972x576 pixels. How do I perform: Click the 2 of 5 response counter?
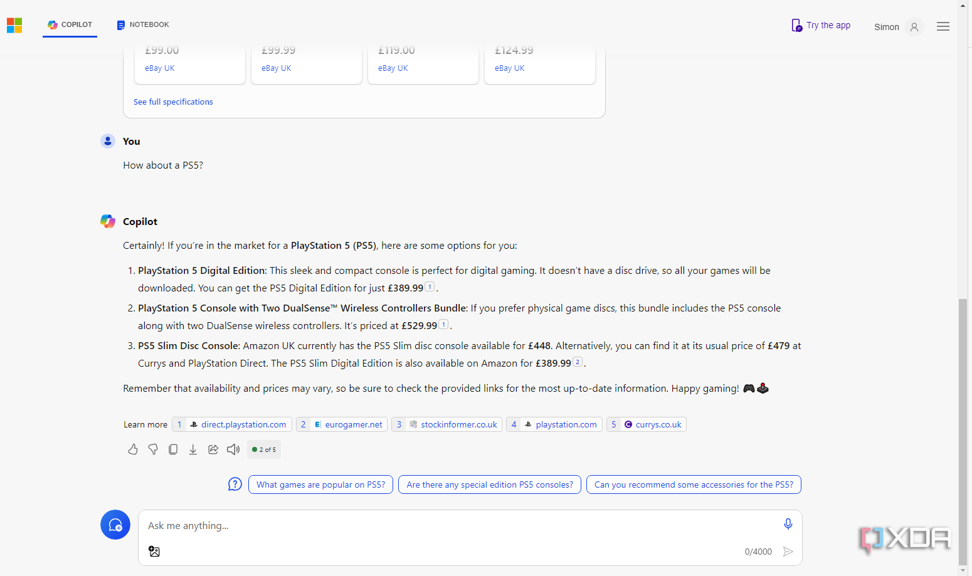[264, 449]
